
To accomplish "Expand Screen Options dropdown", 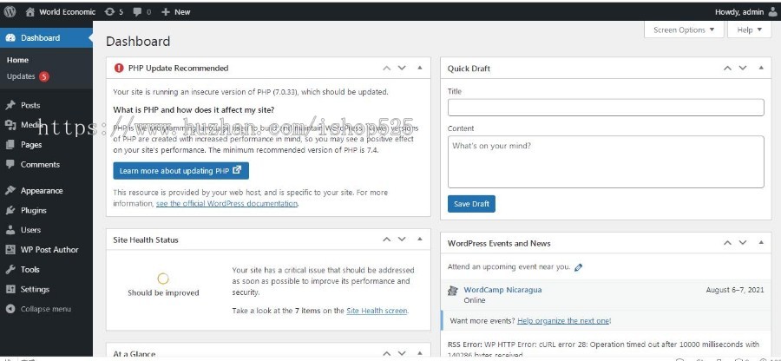I will (684, 30).
